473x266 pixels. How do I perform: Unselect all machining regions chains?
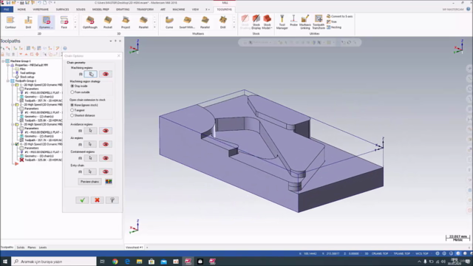tap(106, 74)
